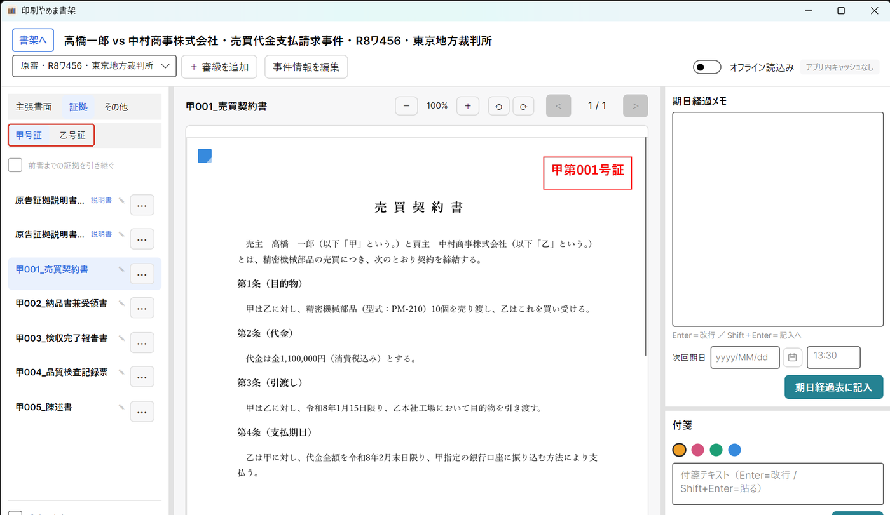Click the yyyy/MM/dd date field
The image size is (890, 515).
[x=745, y=357]
